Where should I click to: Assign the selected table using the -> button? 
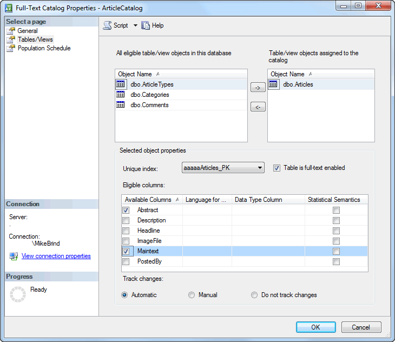[258, 87]
